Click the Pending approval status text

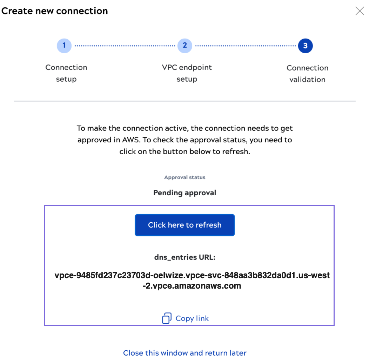pos(184,193)
